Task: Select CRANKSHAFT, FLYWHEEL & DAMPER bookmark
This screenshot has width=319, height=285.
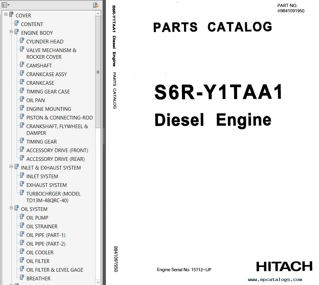Action: (x=57, y=130)
